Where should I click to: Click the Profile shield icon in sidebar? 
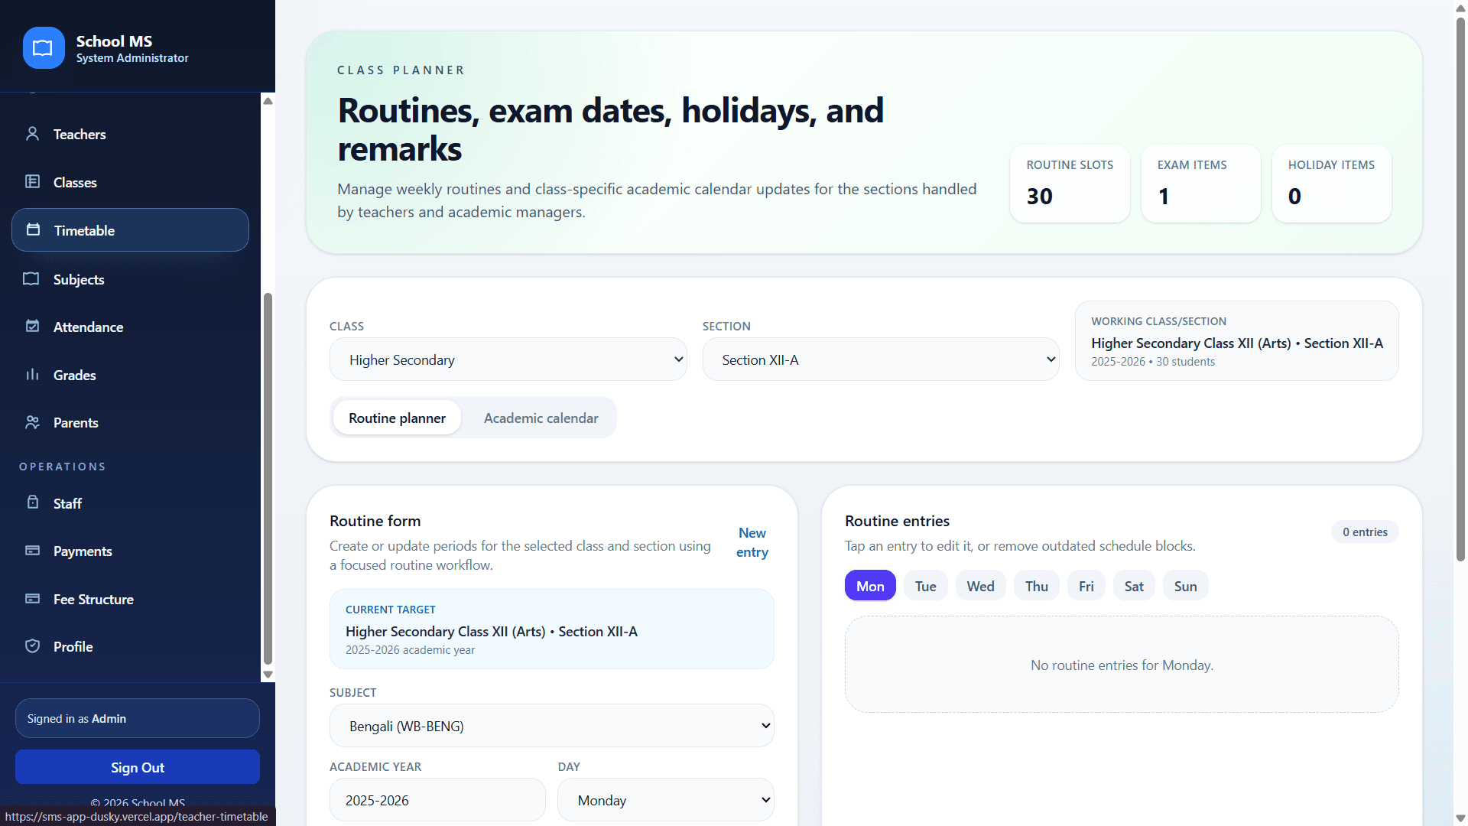click(x=32, y=646)
